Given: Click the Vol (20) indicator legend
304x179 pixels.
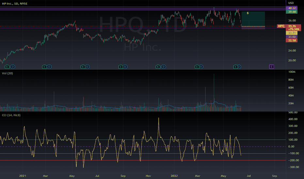Looking at the screenshot, I should (x=8, y=73).
